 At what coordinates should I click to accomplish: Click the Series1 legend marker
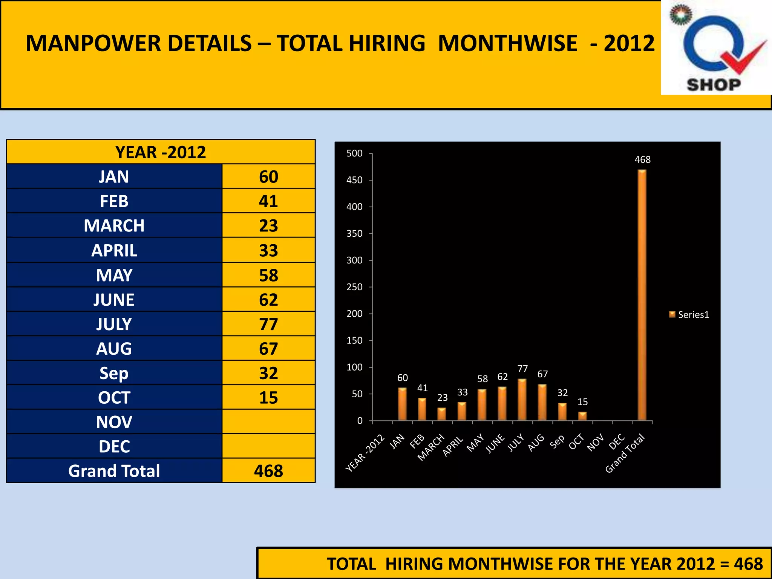click(x=672, y=314)
